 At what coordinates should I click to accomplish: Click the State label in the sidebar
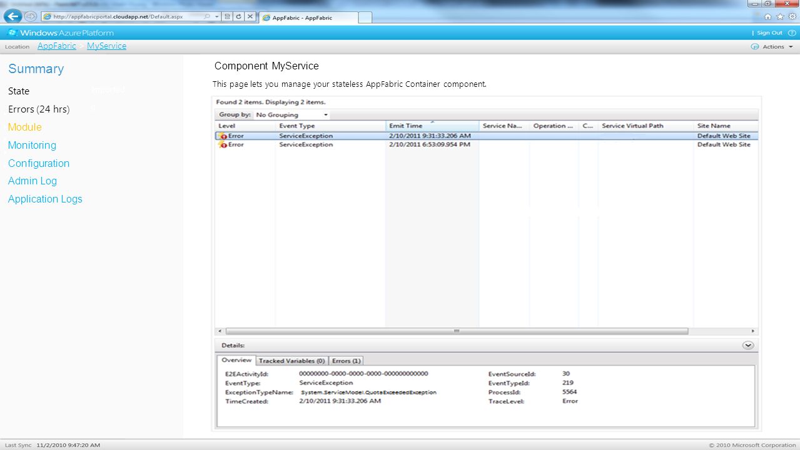19,91
